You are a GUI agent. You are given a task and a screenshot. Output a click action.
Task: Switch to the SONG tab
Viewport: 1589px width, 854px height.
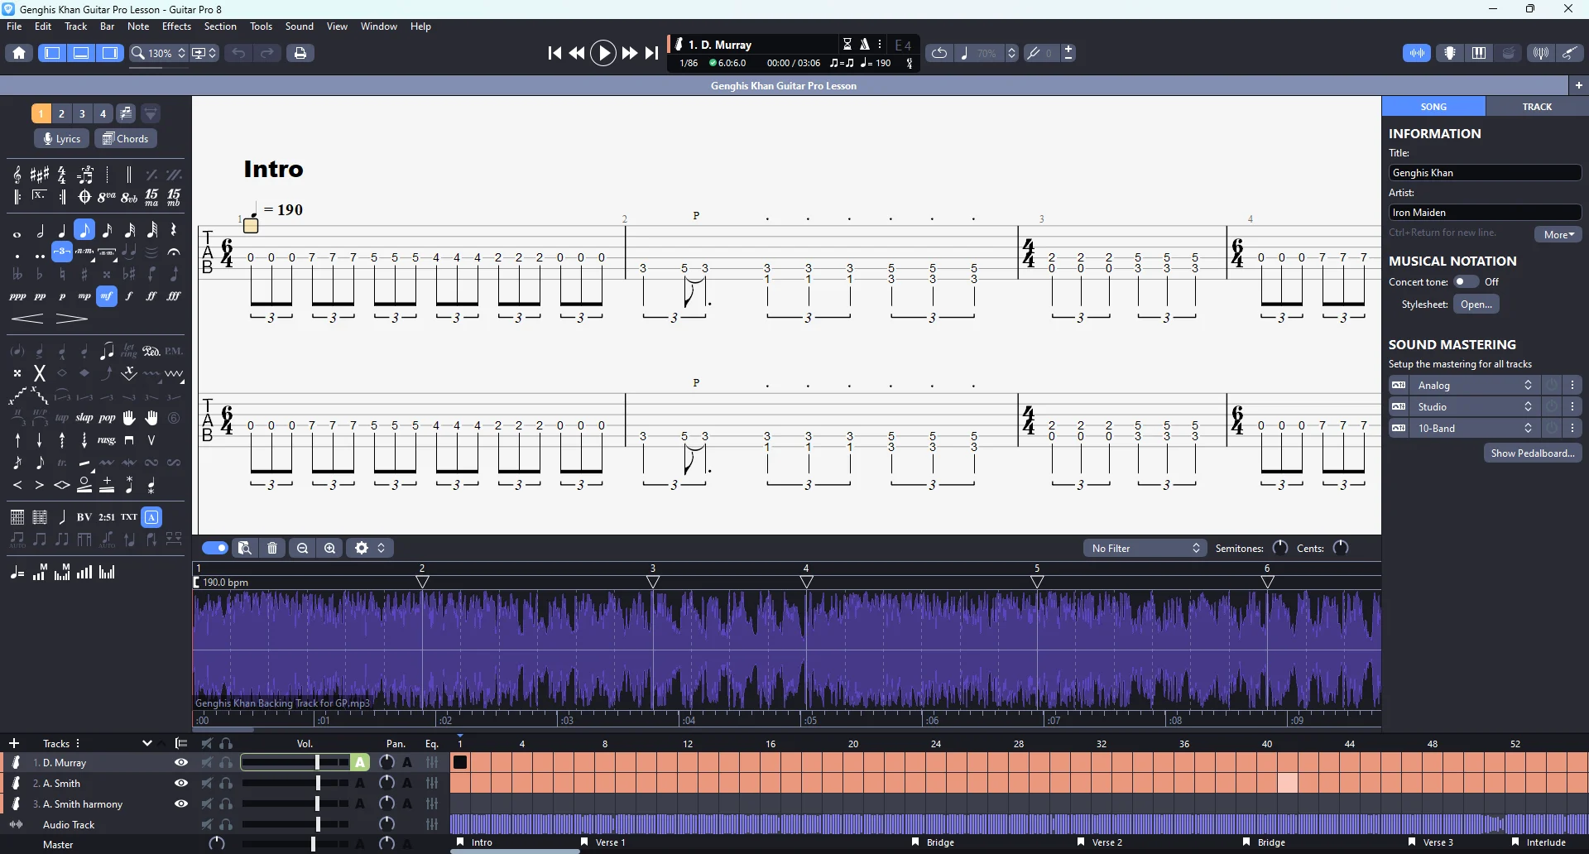1433,107
